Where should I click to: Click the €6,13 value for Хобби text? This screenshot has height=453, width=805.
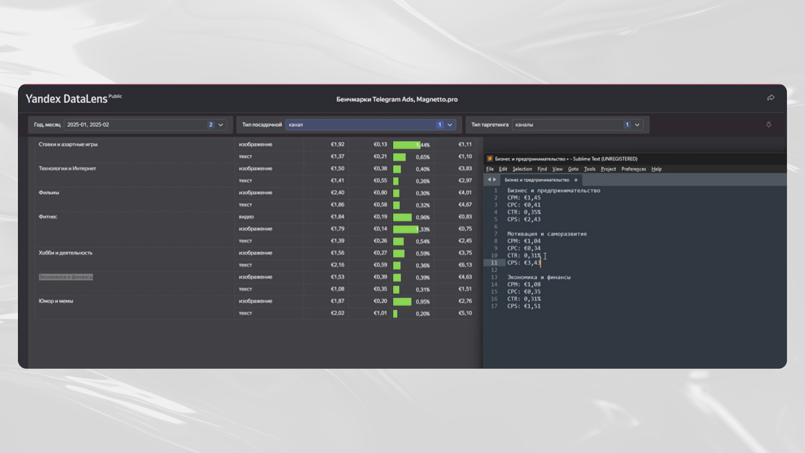pos(465,265)
